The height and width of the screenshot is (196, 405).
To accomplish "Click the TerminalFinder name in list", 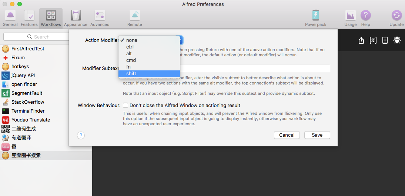I will 28,111.
